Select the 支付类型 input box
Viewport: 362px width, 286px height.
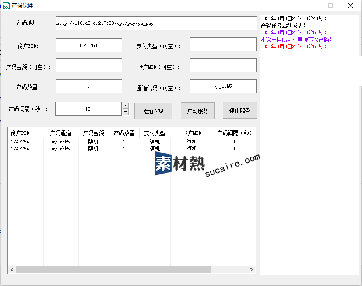click(223, 45)
